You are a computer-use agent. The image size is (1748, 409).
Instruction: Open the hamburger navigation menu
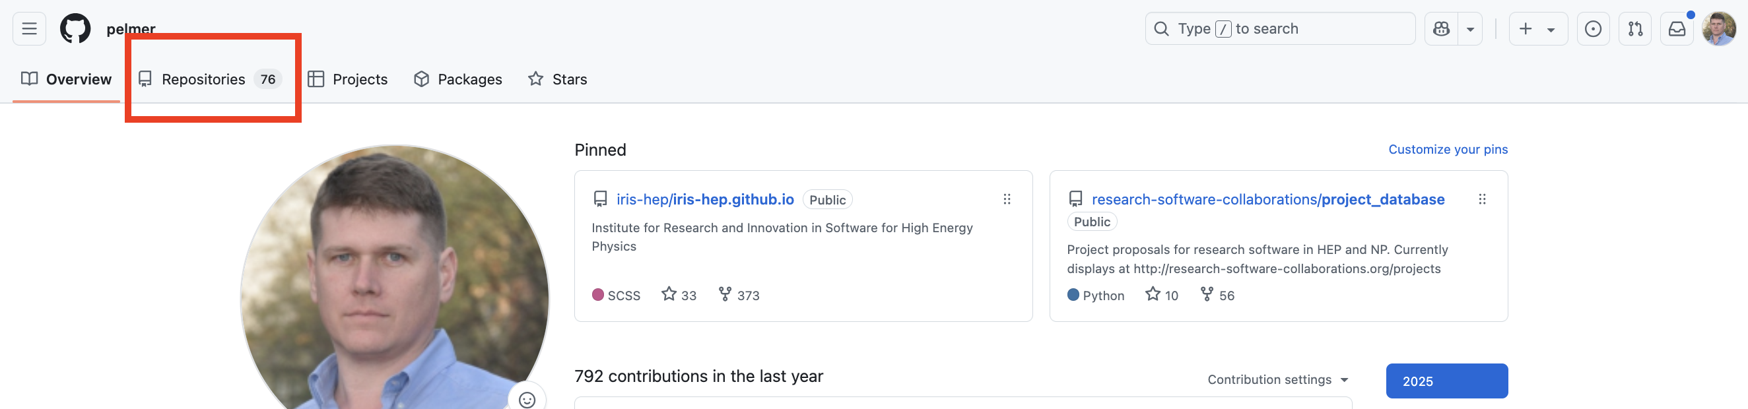click(x=29, y=28)
